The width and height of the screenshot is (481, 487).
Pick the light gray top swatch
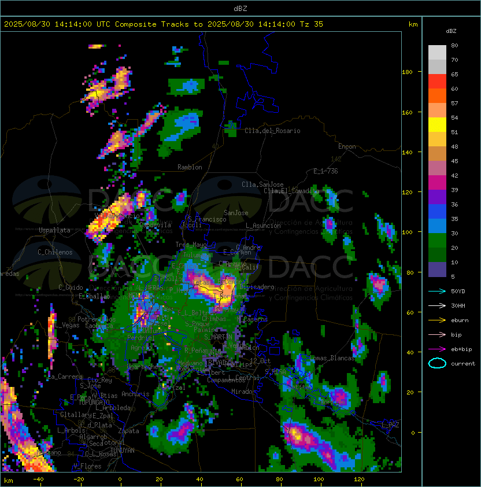pos(437,53)
